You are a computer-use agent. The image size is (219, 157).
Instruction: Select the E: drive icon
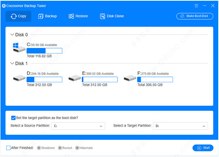(x=74, y=78)
